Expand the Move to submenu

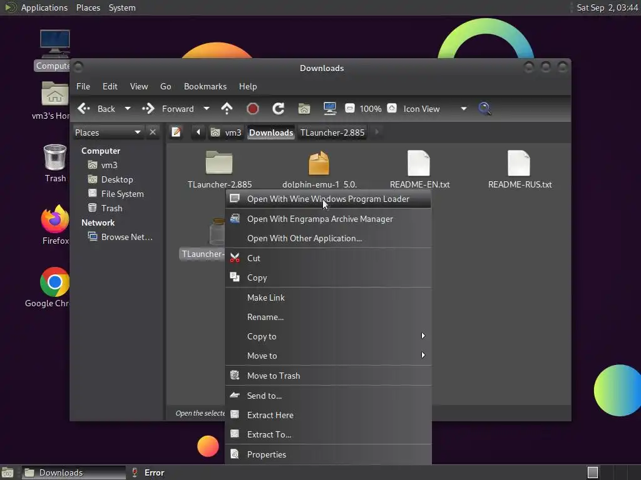(x=328, y=356)
